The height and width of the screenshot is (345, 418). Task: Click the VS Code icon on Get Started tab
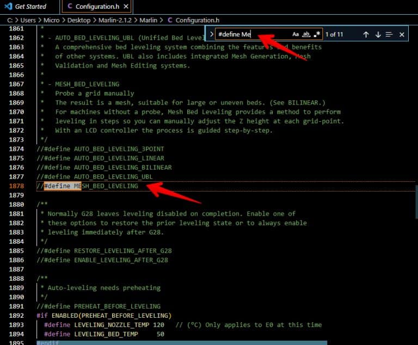click(7, 7)
